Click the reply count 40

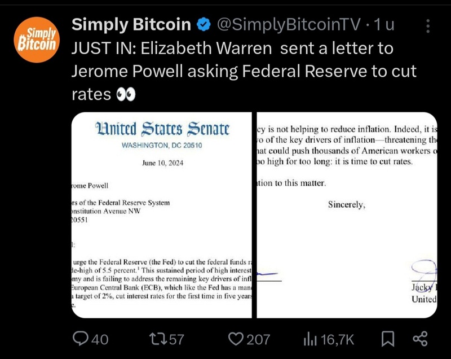(x=99, y=339)
